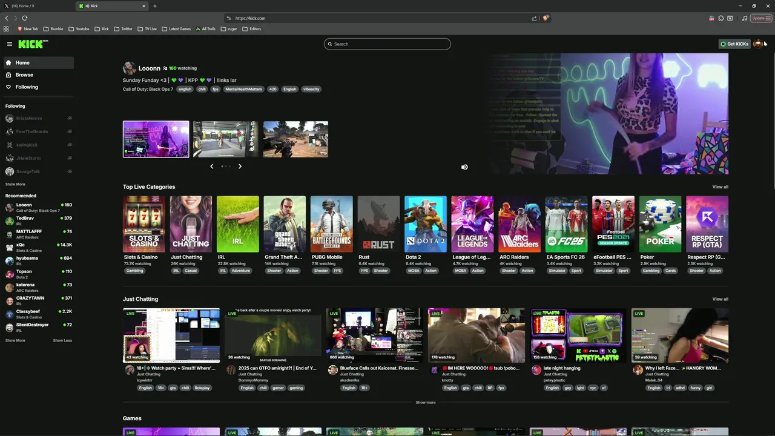Select Home in the sidebar
The height and width of the screenshot is (436, 775).
[39, 62]
